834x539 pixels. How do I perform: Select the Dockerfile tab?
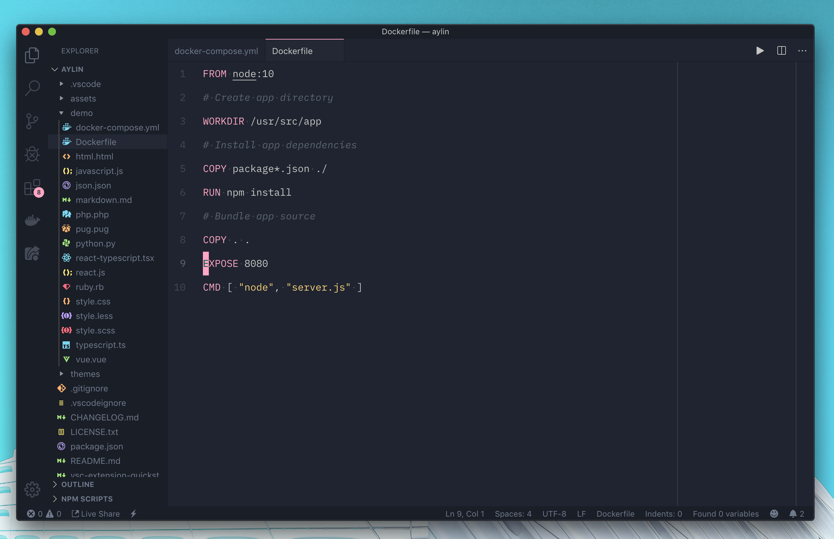click(292, 51)
